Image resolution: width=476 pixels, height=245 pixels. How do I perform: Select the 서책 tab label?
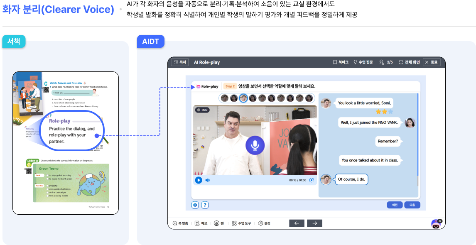pyautogui.click(x=14, y=41)
